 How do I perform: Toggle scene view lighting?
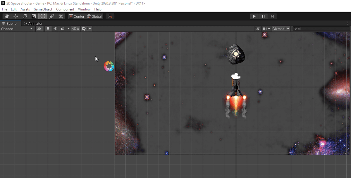[x=48, y=29]
